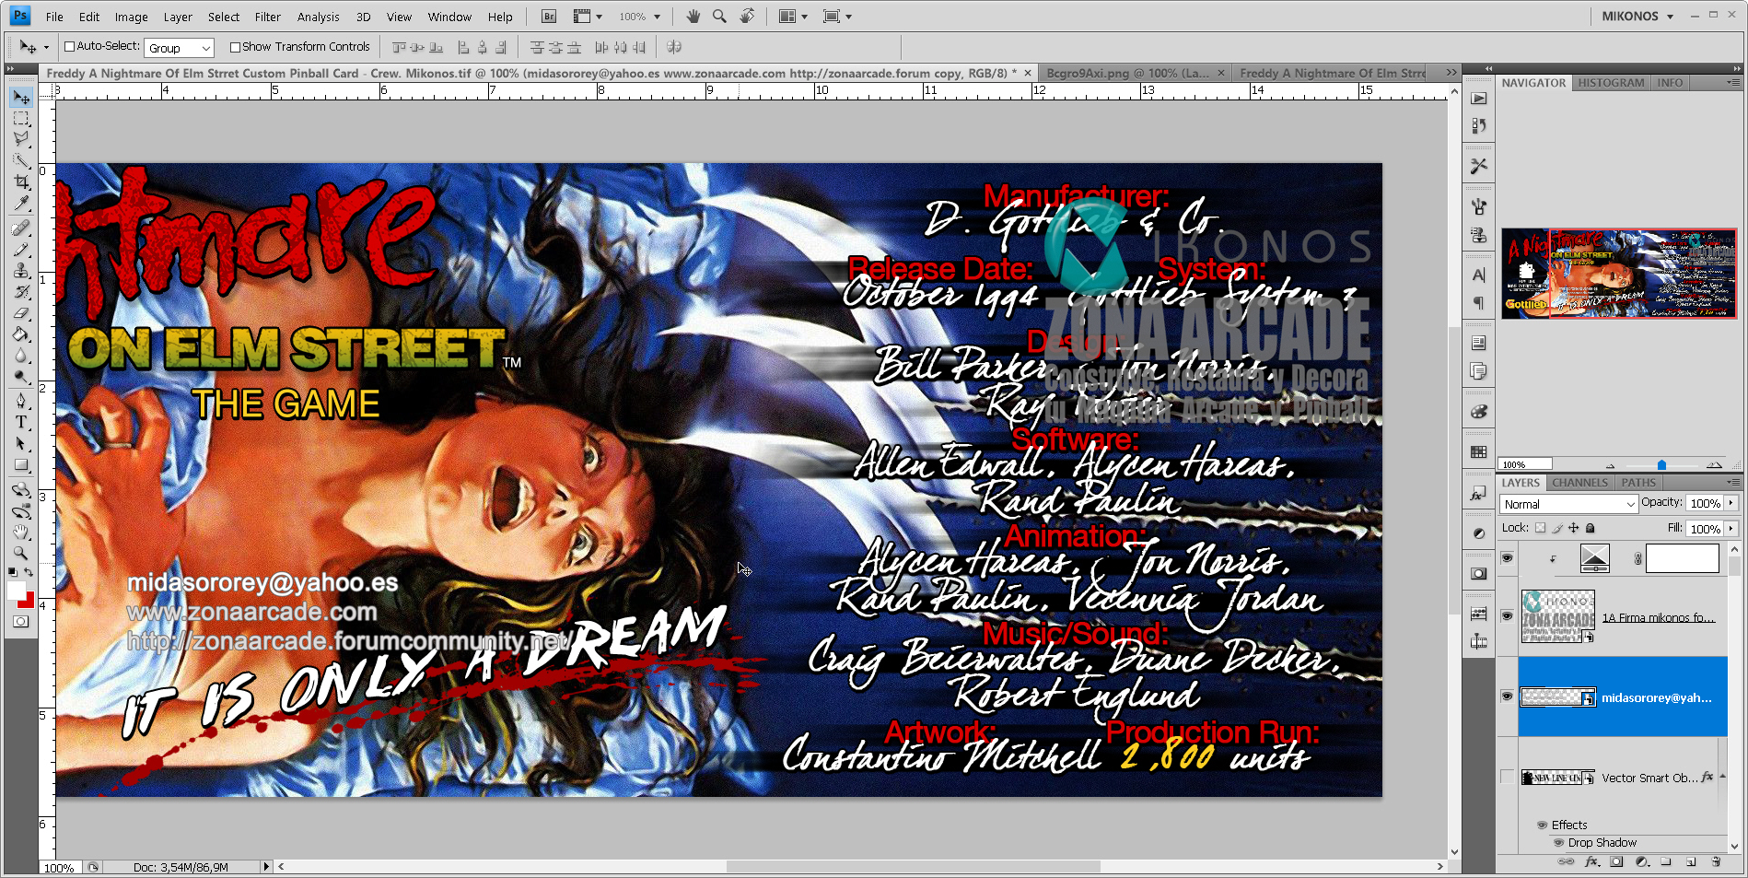Open the Fill slider arrow
1748x878 pixels.
point(1731,528)
